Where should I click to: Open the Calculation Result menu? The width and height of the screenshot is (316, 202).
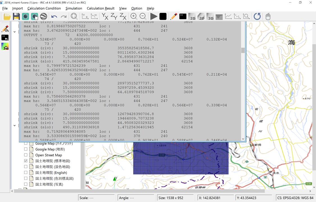(100, 8)
